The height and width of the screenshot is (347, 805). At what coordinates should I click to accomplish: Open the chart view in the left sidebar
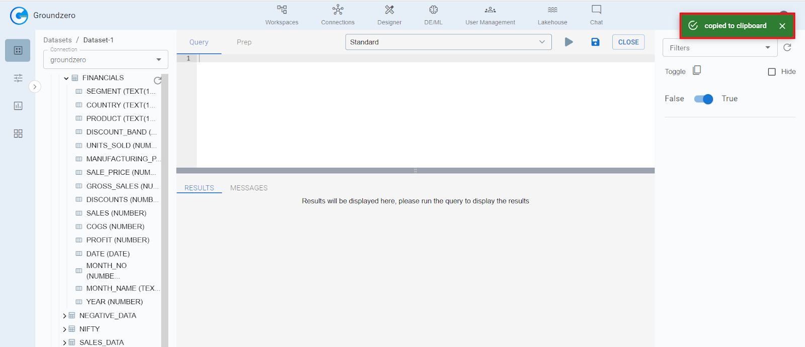pos(18,106)
